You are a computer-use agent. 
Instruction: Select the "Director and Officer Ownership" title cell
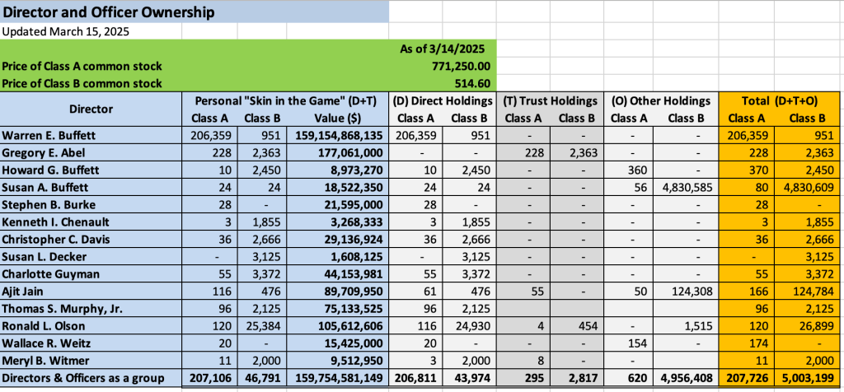pos(195,12)
